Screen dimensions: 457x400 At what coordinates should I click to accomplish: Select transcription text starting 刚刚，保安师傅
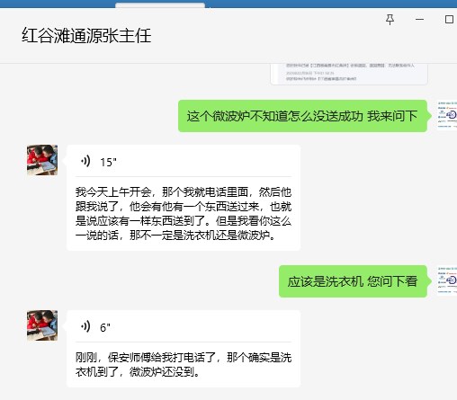coord(184,365)
